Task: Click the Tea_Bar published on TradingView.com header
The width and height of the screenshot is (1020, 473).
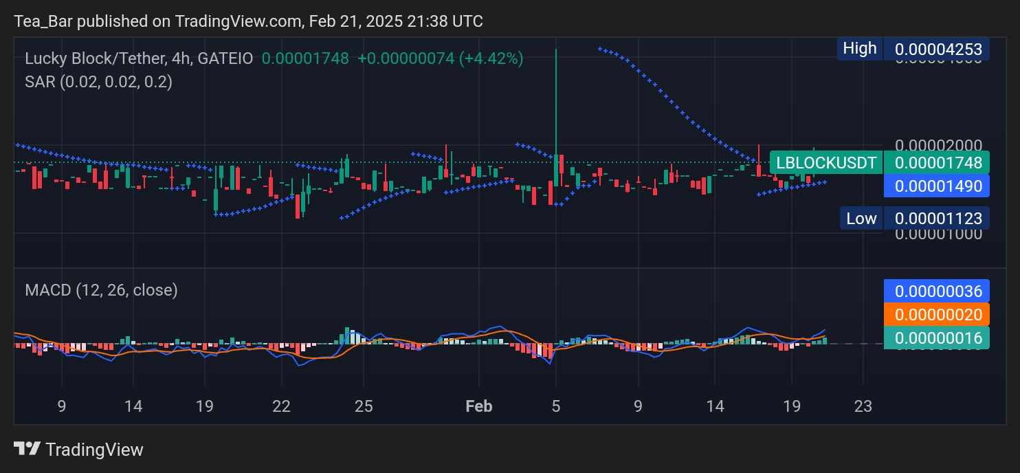Action: pos(248,21)
